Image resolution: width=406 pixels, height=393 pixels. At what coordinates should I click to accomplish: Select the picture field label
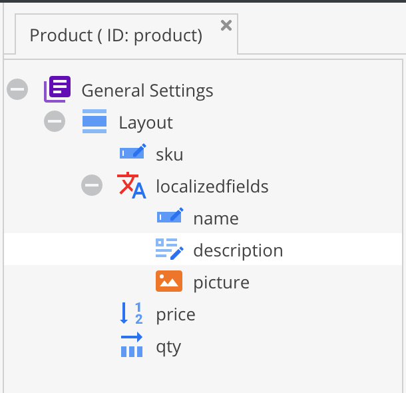tap(221, 282)
